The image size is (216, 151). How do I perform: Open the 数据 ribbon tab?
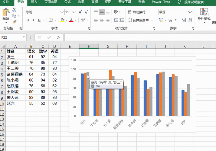click(x=81, y=2)
